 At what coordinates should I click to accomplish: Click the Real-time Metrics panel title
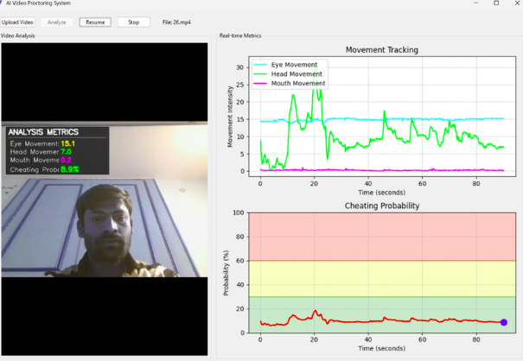coord(240,35)
